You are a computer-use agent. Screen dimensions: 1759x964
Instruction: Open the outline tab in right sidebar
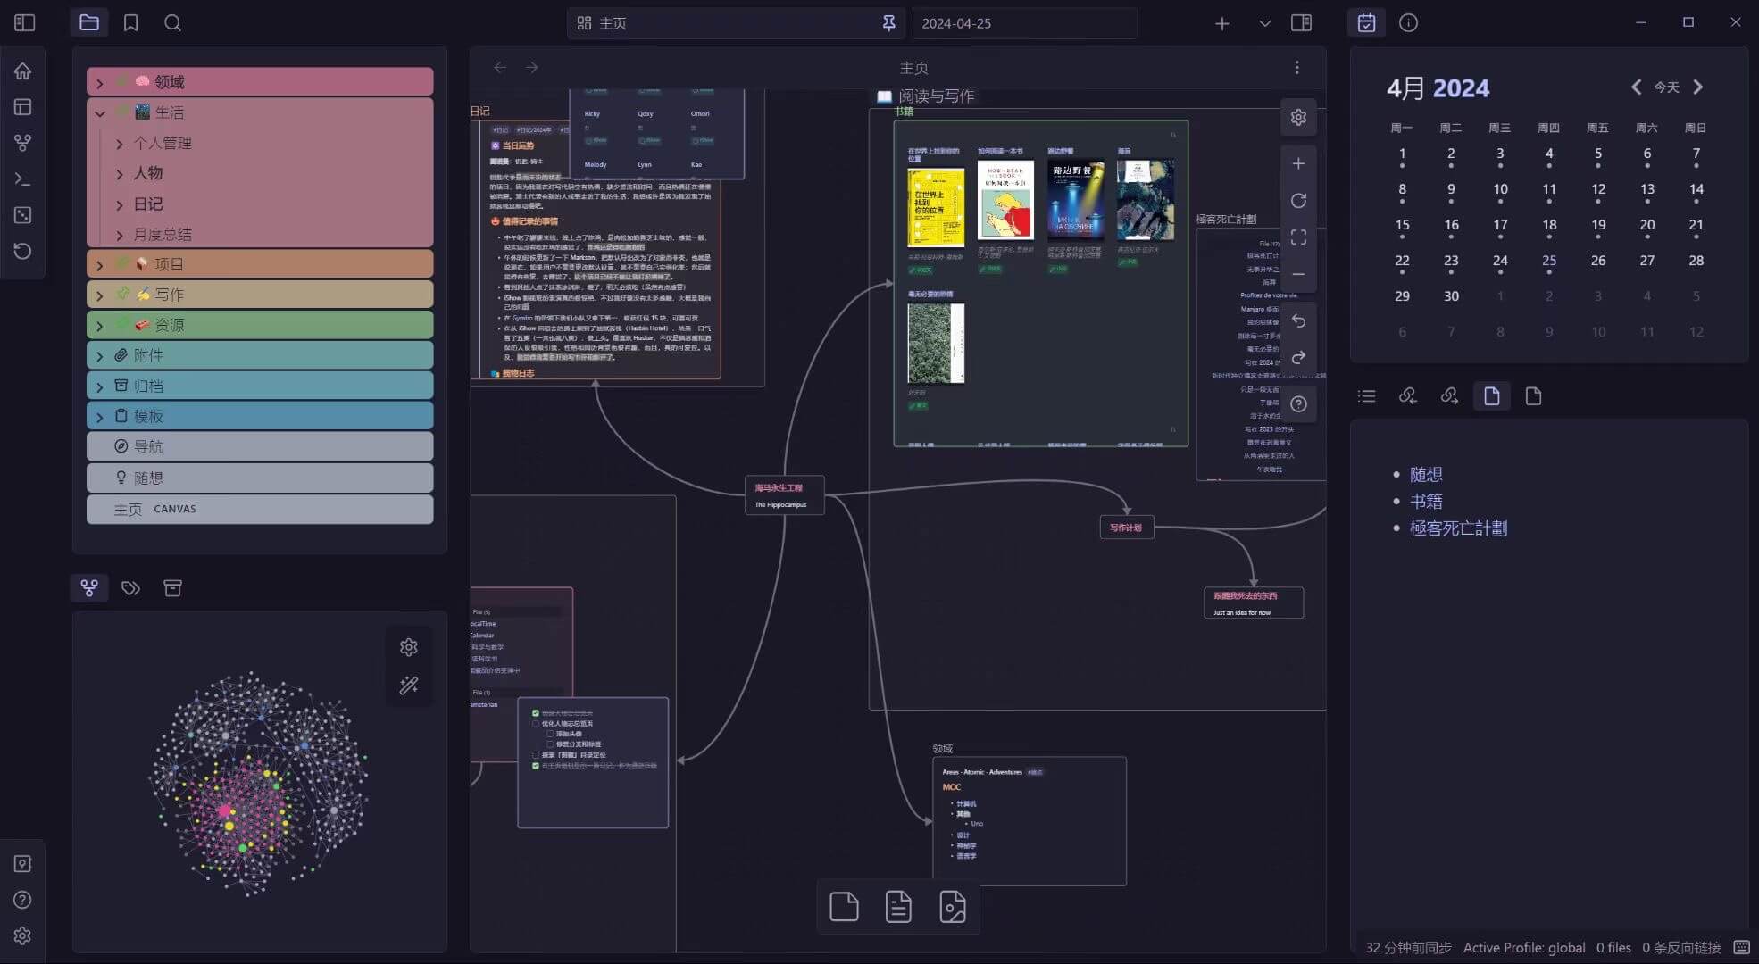(x=1366, y=396)
